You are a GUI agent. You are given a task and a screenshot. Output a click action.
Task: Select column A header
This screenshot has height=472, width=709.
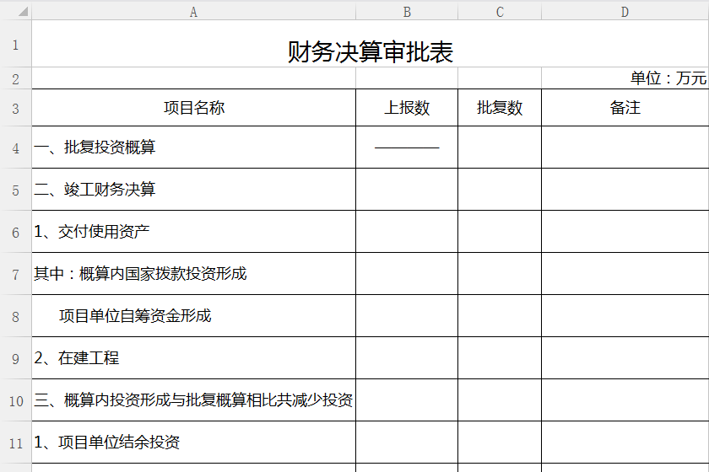(x=193, y=12)
